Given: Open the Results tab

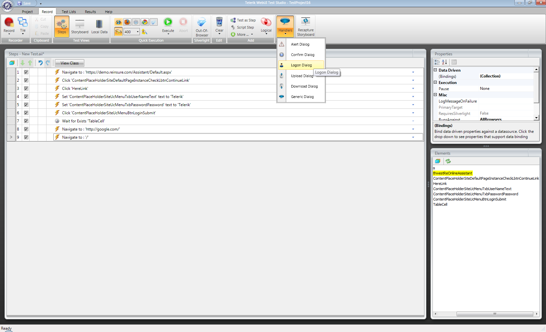Looking at the screenshot, I should 90,12.
